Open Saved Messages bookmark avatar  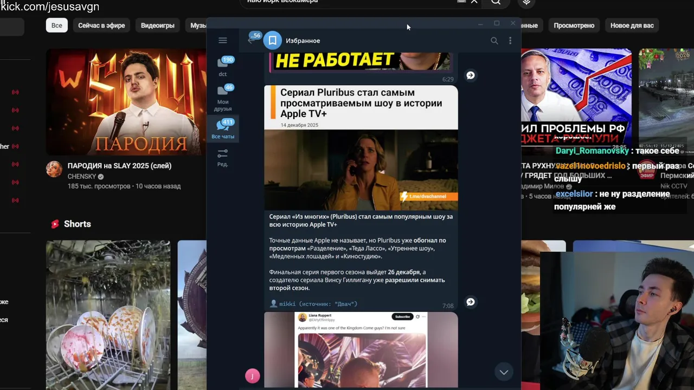click(x=273, y=41)
